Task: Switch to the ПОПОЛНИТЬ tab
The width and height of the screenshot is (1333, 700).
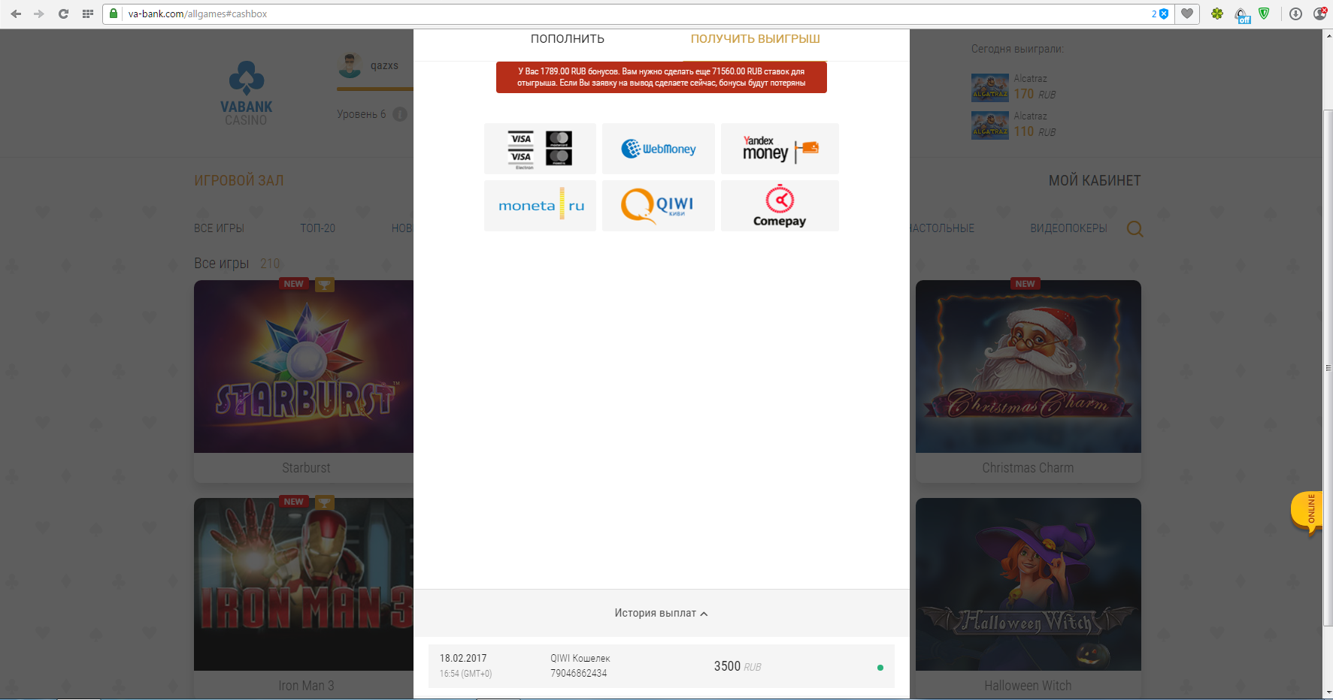Action: [568, 39]
